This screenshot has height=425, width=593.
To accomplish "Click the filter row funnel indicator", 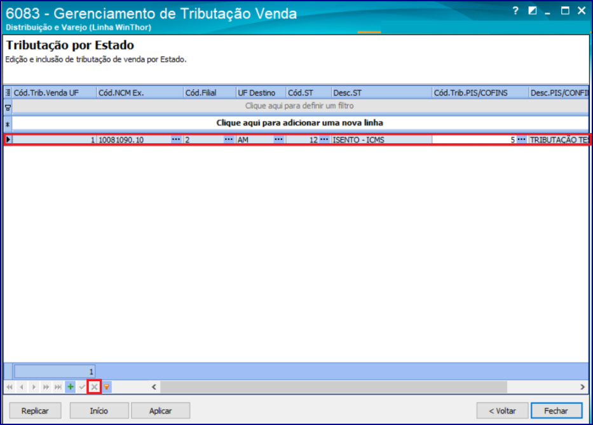I will pyautogui.click(x=8, y=108).
